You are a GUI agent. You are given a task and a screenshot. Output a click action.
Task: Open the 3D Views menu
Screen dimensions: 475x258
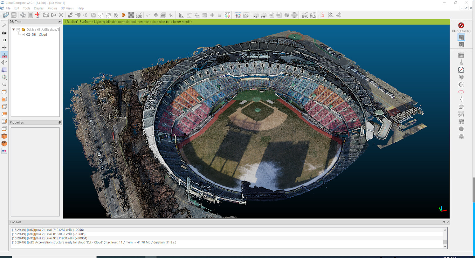tap(67, 8)
